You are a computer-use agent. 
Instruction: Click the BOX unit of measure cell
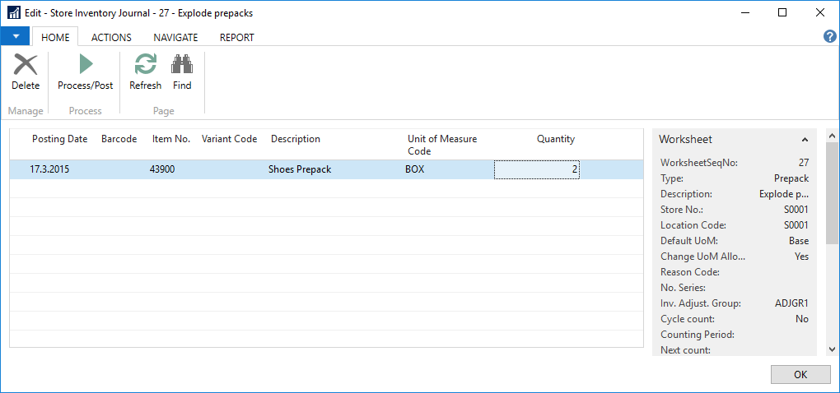pyautogui.click(x=416, y=170)
